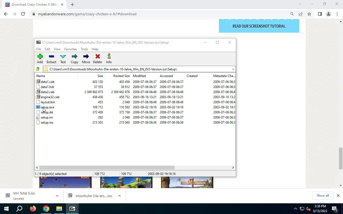Sort file list by Modified column
Screen dimensions: 343x214
click(x=145, y=76)
